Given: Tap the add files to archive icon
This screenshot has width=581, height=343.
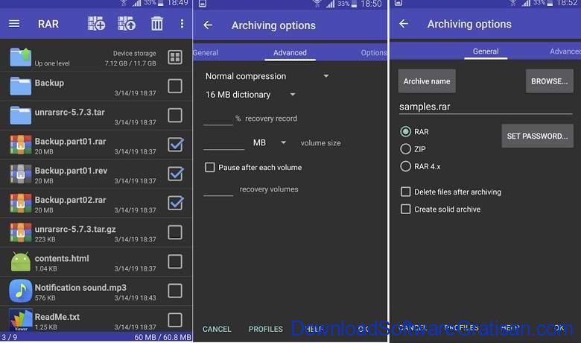Looking at the screenshot, I should coord(96,24).
